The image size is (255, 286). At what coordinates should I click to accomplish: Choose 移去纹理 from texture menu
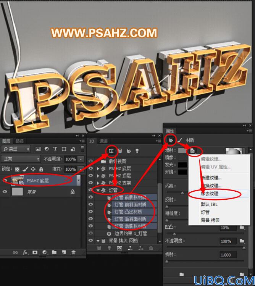pos(219,194)
